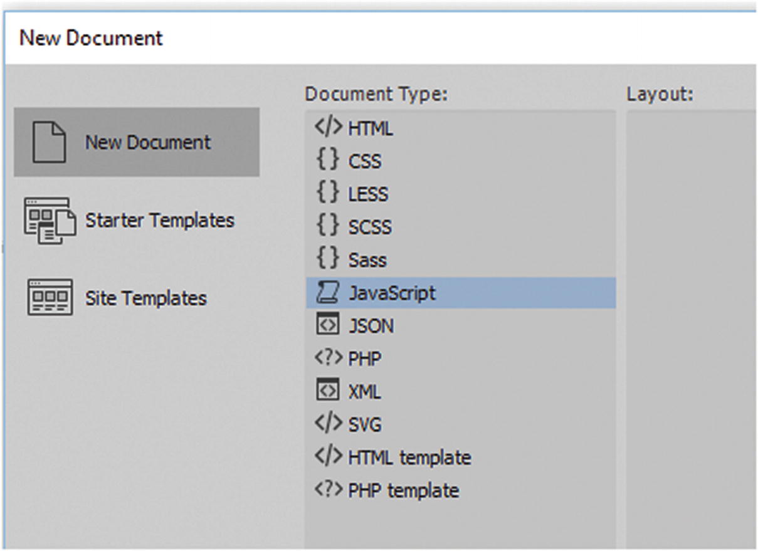Click the Site Templates icon
The image size is (758, 551).
click(x=50, y=298)
